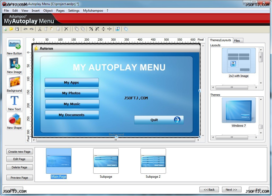Click canvas horizontal scrollbar right arrow
Image resolution: width=272 pixels, height=196 pixels.
tap(198, 140)
